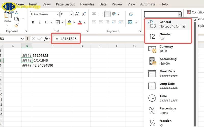Expand the Name Box dropdown arrow
The width and height of the screenshot is (204, 127).
[x=22, y=39]
